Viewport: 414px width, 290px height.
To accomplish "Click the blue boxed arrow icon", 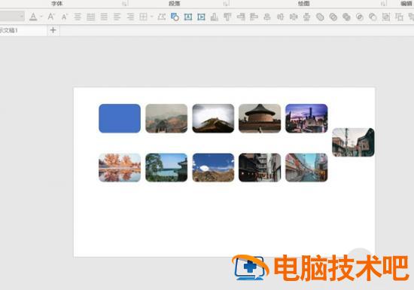I will [201, 17].
